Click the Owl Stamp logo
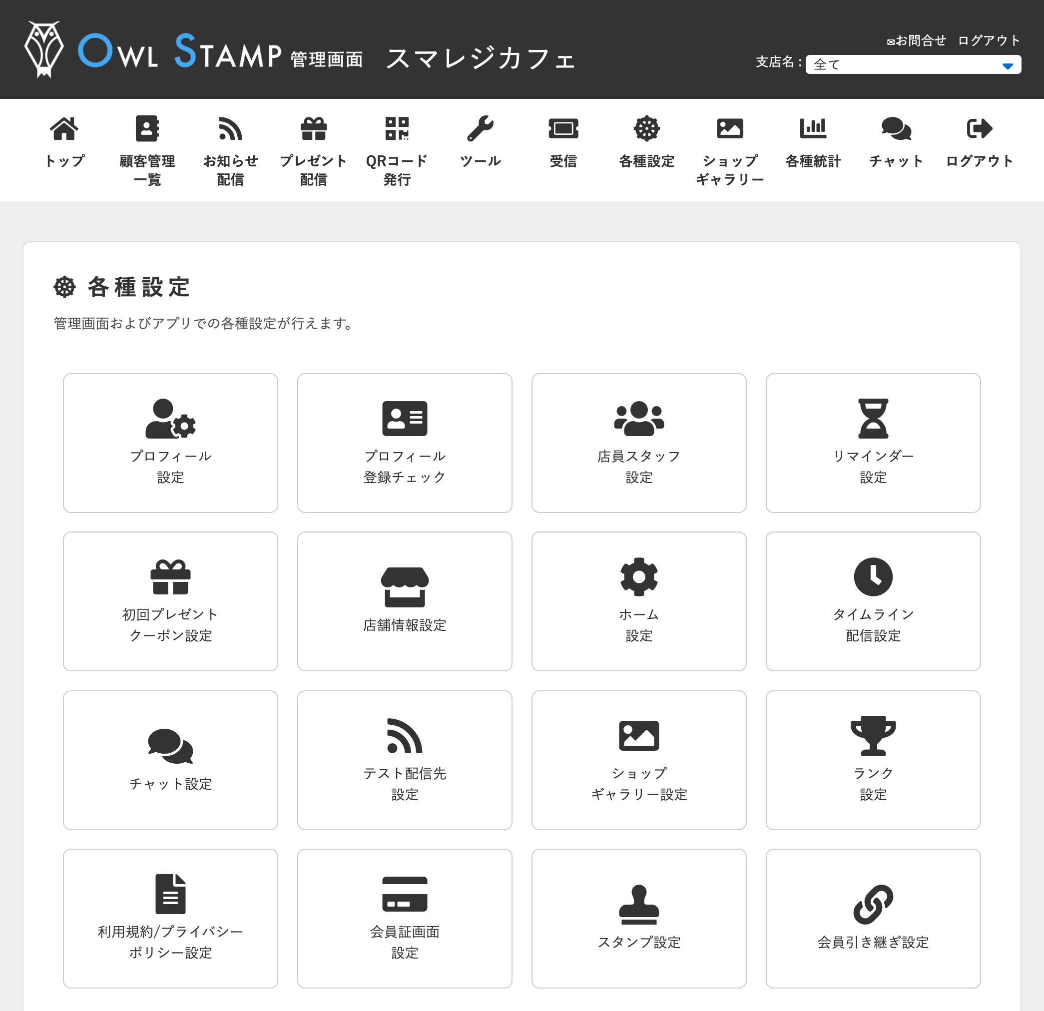 [154, 51]
